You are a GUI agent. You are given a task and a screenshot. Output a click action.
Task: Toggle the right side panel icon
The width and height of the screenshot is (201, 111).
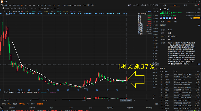pos(157,5)
